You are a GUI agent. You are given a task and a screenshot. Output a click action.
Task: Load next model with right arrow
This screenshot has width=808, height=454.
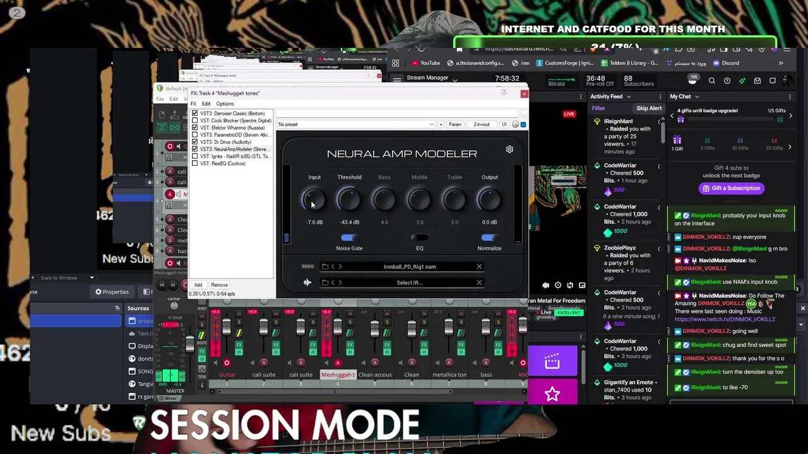tap(340, 267)
